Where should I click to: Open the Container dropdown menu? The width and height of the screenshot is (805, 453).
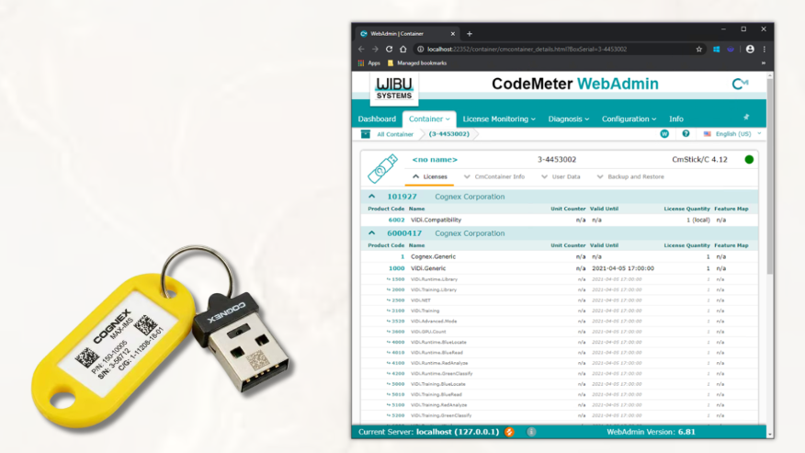click(x=429, y=119)
